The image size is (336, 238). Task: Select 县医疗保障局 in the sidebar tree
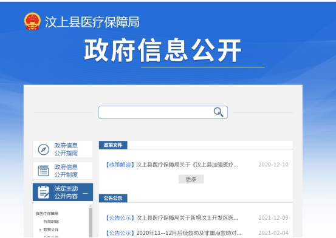[x=47, y=213]
